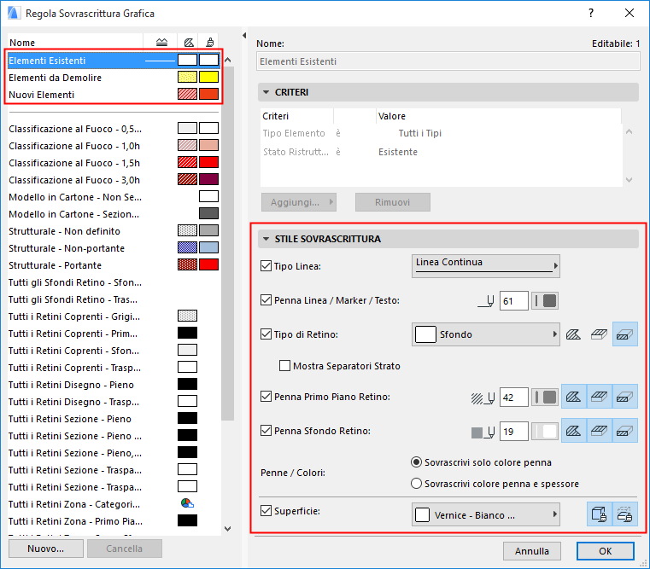
Task: Click the Nome column header
Action: [75, 43]
